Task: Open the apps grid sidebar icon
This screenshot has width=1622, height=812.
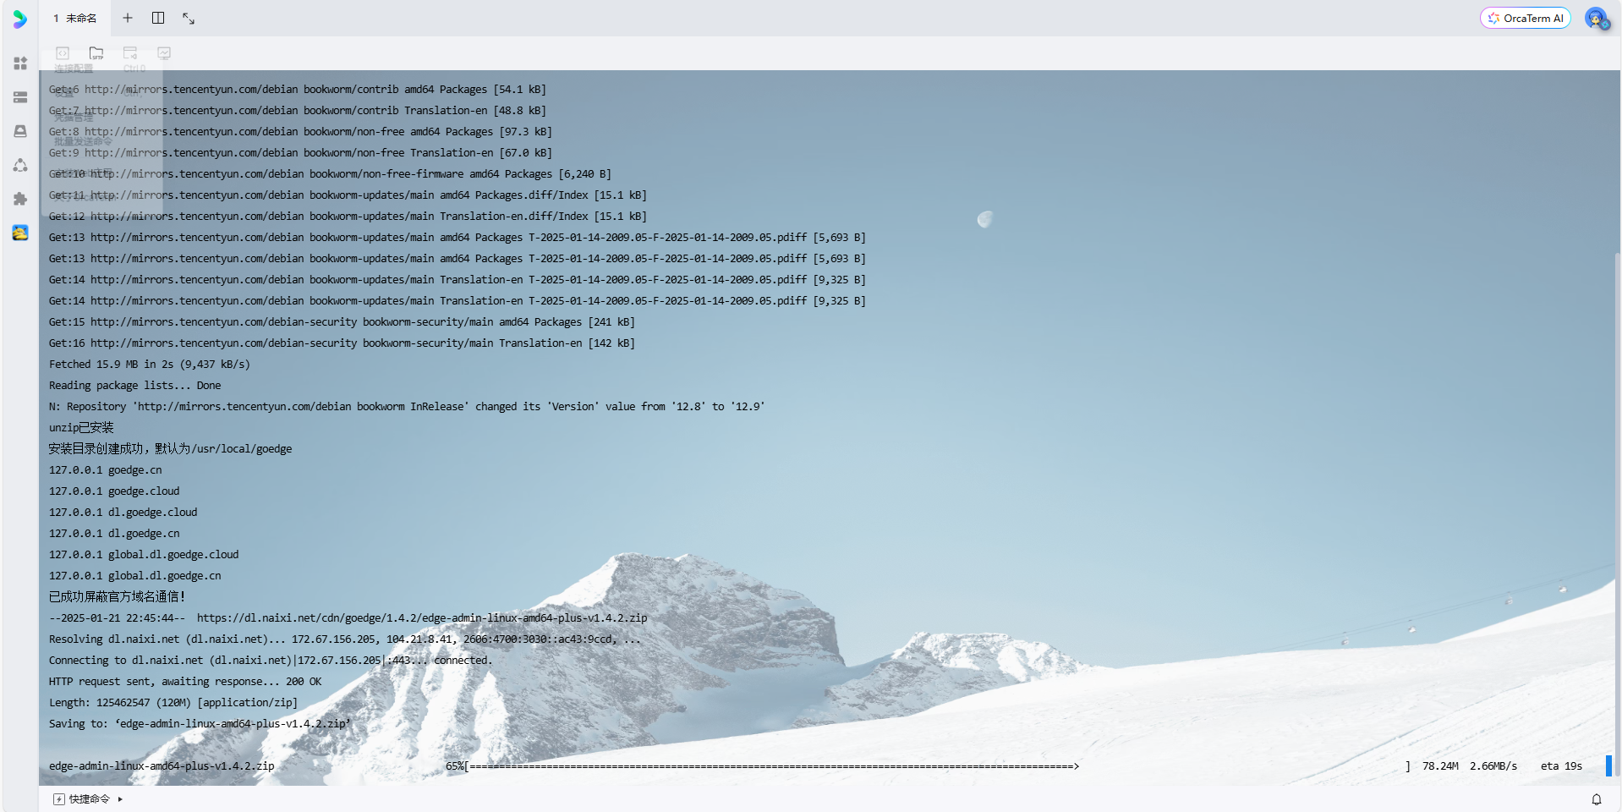Action: pos(20,63)
